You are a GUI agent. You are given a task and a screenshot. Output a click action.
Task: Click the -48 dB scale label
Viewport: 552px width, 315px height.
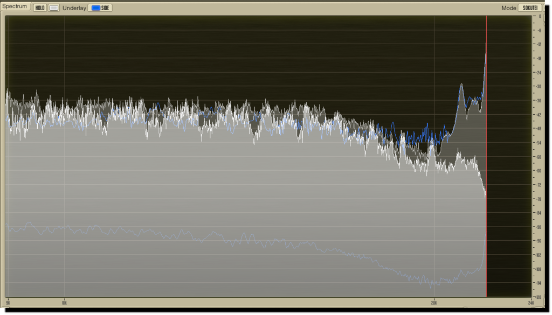coord(539,129)
